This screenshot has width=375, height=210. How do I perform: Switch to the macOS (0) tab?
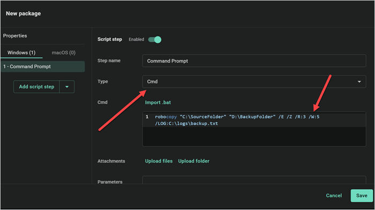click(64, 53)
